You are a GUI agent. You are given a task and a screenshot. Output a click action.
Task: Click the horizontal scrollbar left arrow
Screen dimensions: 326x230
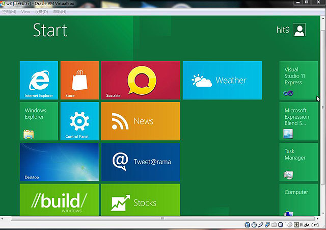pos(2,219)
